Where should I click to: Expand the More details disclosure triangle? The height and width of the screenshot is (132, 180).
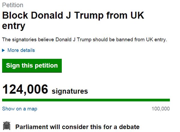4,50
